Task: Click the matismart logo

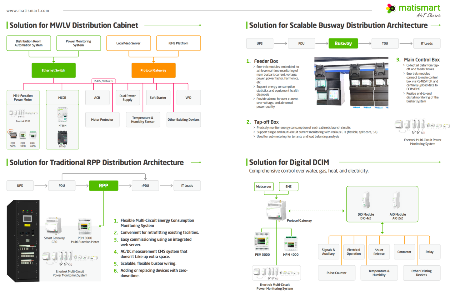Action: (x=413, y=11)
